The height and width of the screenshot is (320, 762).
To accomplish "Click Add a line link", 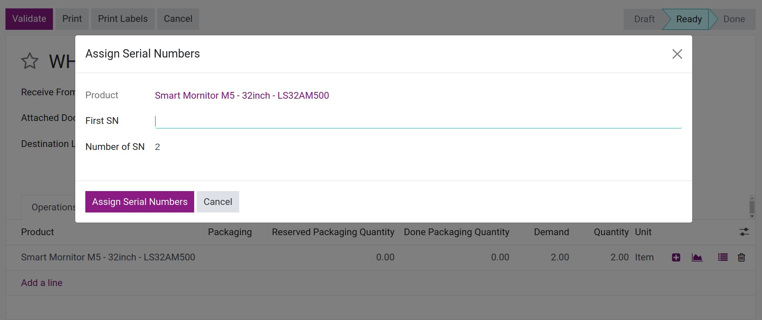I will coord(42,283).
